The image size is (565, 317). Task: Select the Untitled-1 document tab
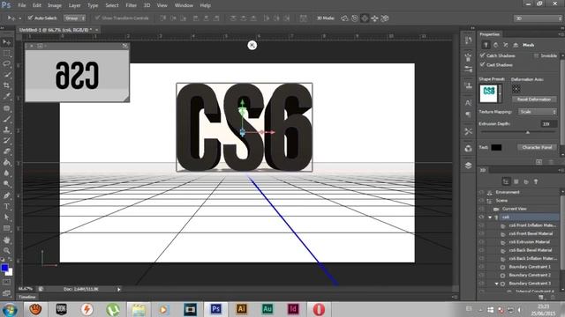[56, 29]
